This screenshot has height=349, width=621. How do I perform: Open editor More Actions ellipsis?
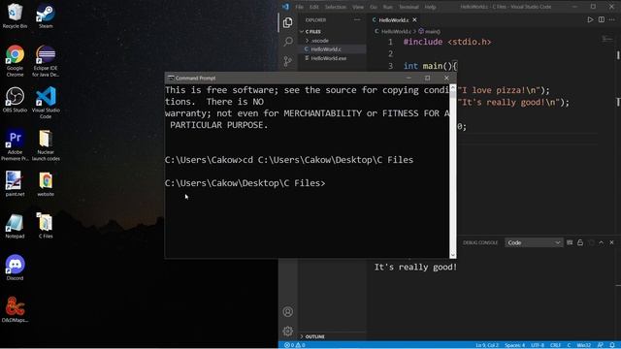(612, 19)
